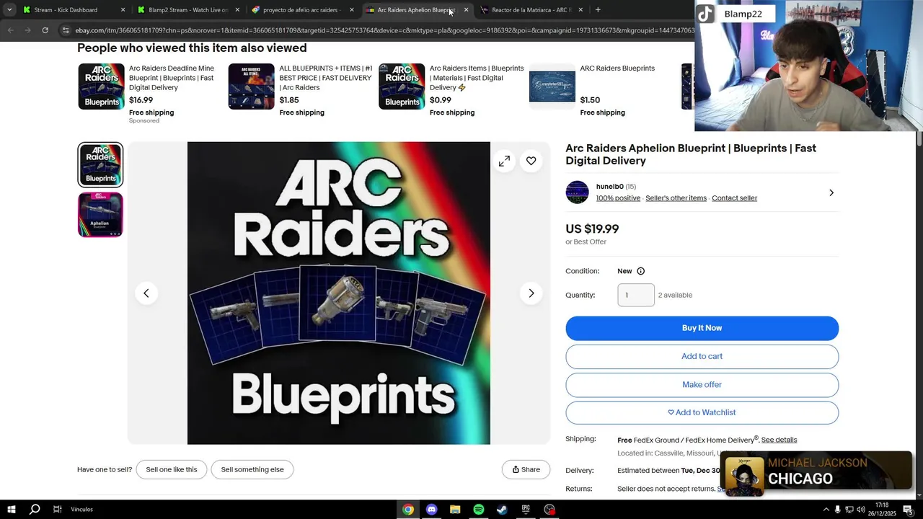Open the Windows Start menu
This screenshot has width=923, height=519.
click(x=12, y=510)
